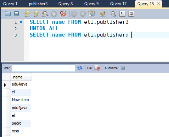Screen dimensions: 169x137
Task: Click line number 3 in gutter
Action: [16, 35]
